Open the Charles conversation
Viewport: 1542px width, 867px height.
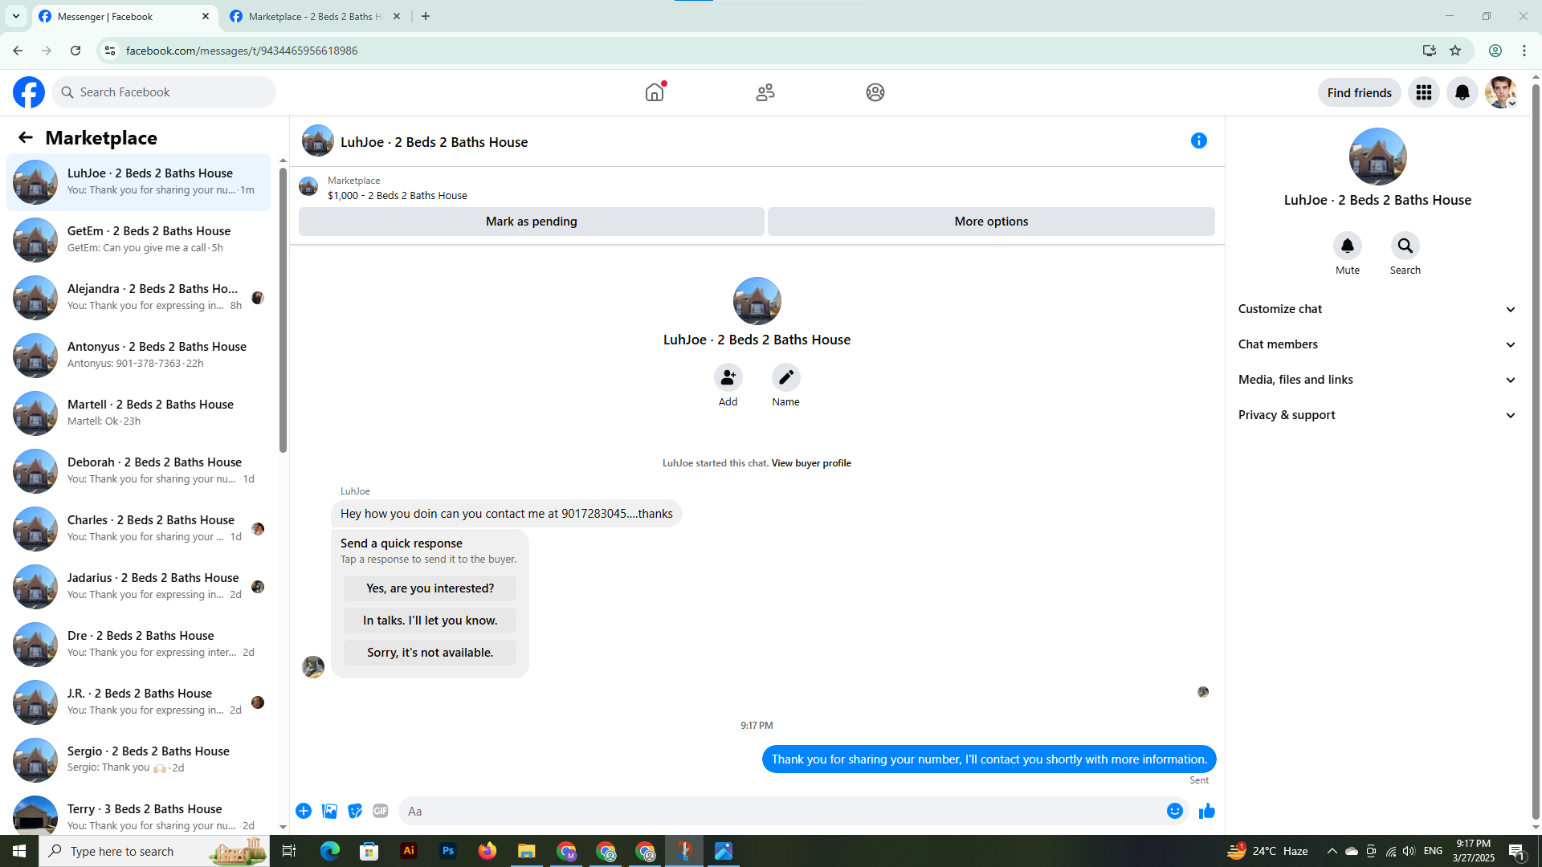point(139,528)
